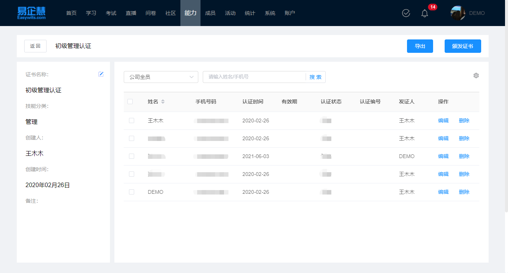Image resolution: width=508 pixels, height=273 pixels.
Task: Check the box for the 2021-06-03 row
Action: coord(131,156)
